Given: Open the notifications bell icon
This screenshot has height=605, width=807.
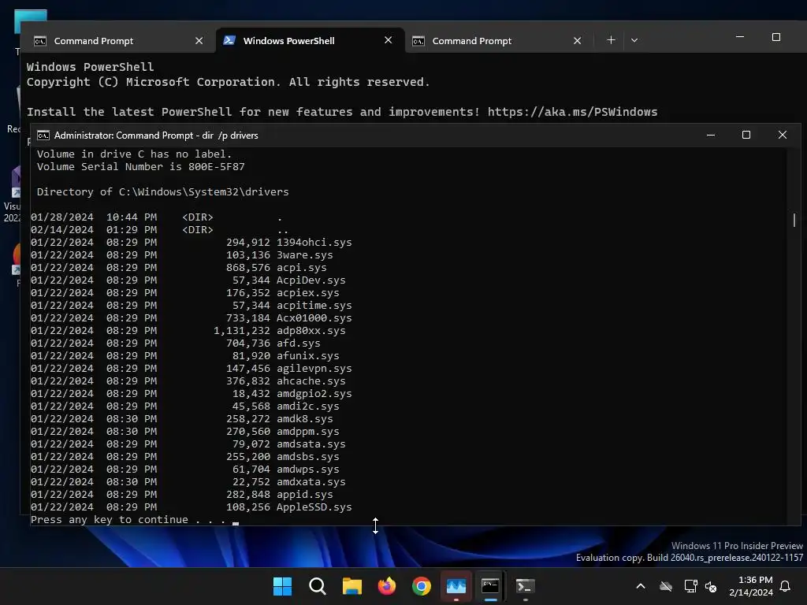Looking at the screenshot, I should (x=786, y=586).
